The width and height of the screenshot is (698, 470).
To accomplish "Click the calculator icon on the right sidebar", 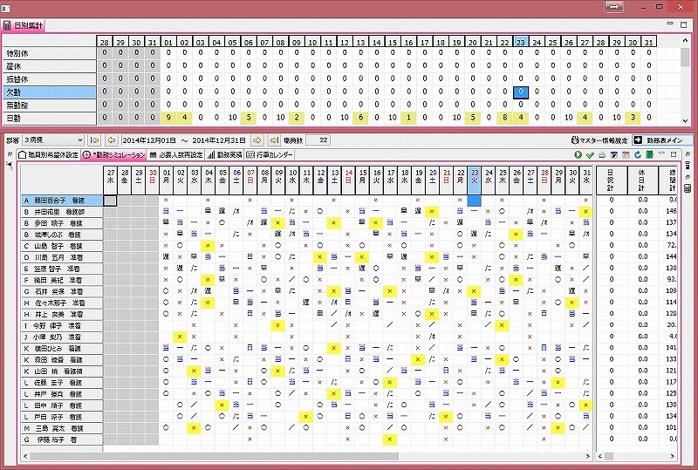I will (688, 188).
